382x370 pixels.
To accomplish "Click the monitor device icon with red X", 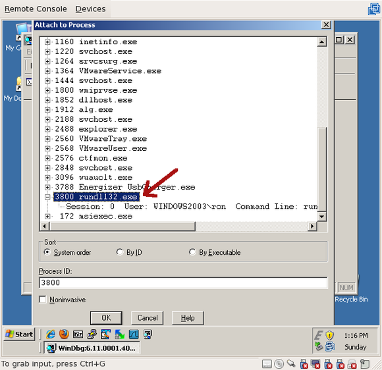I will pos(315,364).
